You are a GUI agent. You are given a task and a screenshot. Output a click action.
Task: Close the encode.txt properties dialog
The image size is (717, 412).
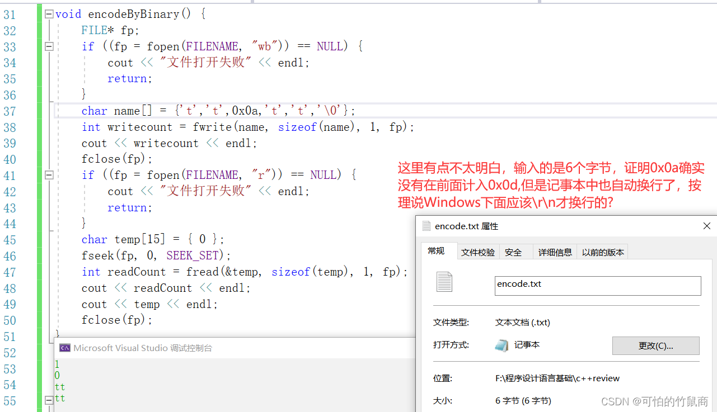click(x=707, y=226)
